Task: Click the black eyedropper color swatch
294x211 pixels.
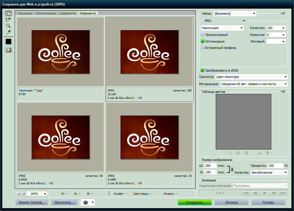Action: [8, 41]
